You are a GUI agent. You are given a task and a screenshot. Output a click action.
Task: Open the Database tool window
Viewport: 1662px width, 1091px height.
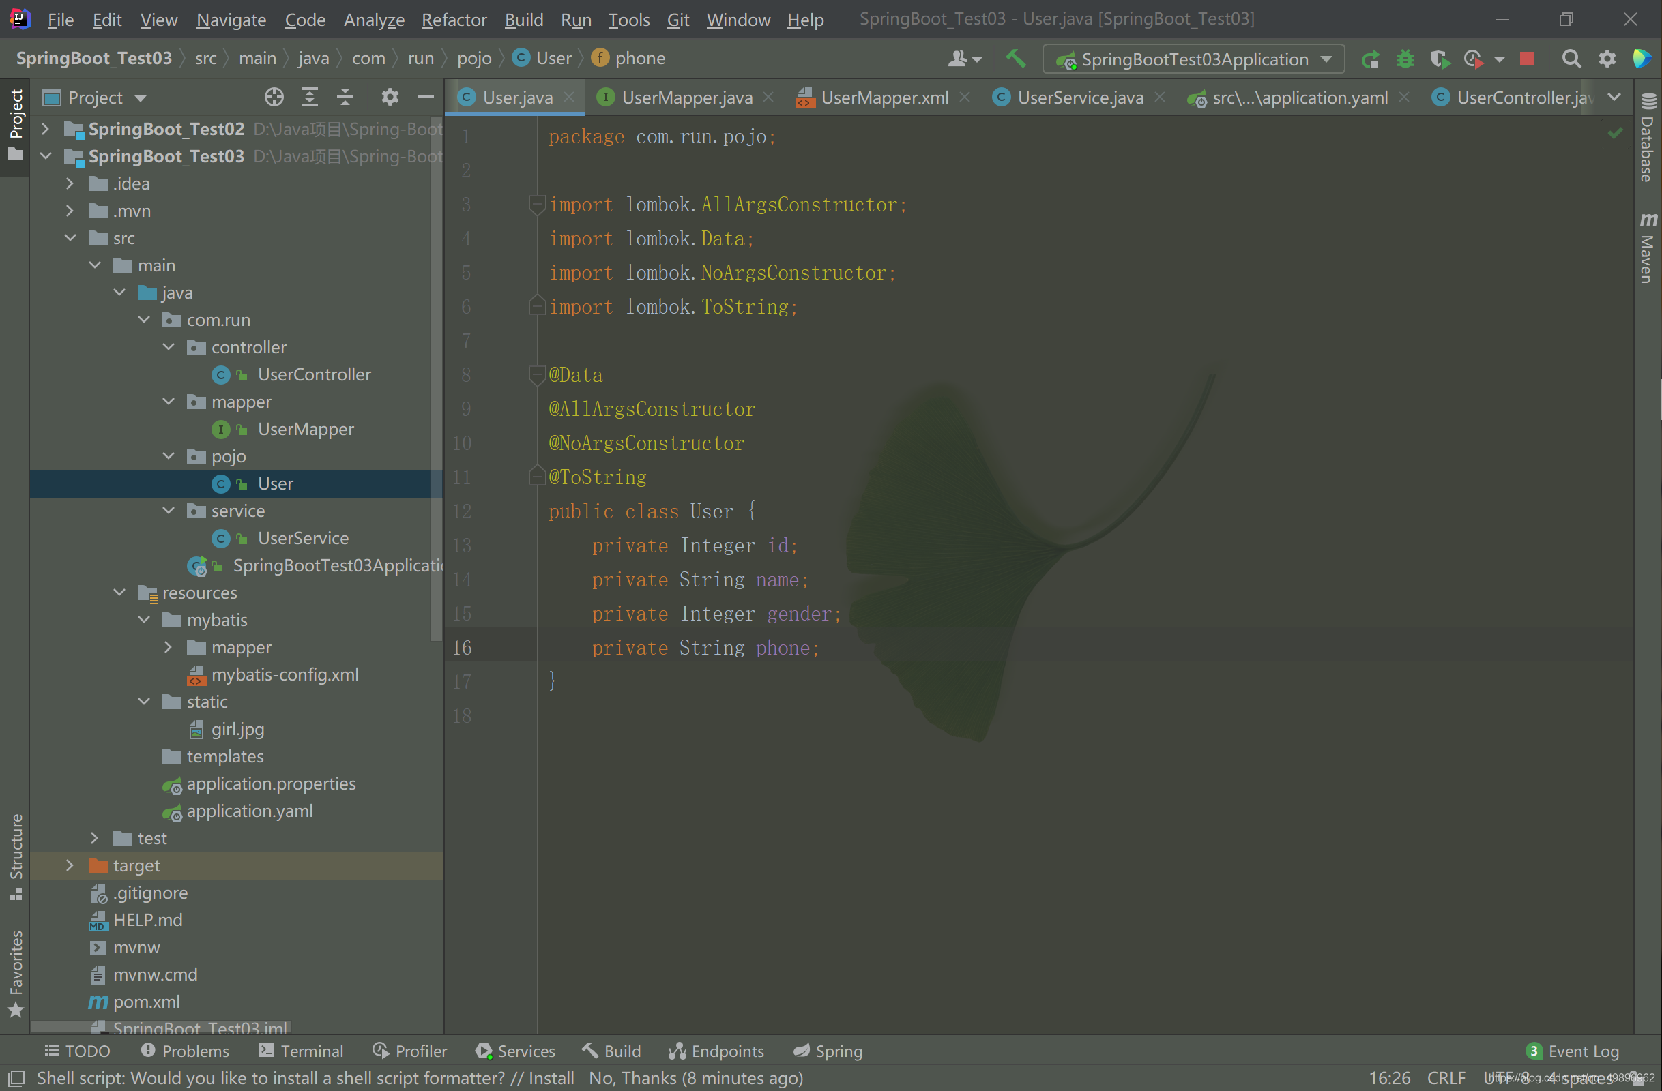tap(1648, 138)
